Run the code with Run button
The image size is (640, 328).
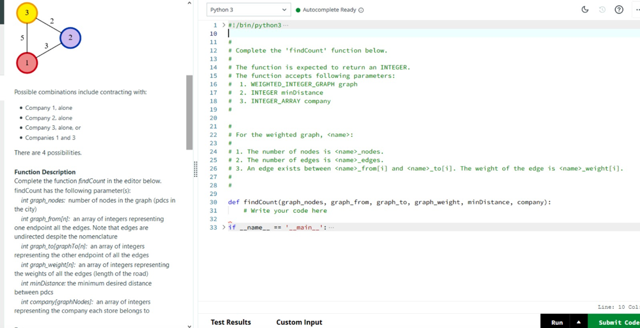[557, 322]
